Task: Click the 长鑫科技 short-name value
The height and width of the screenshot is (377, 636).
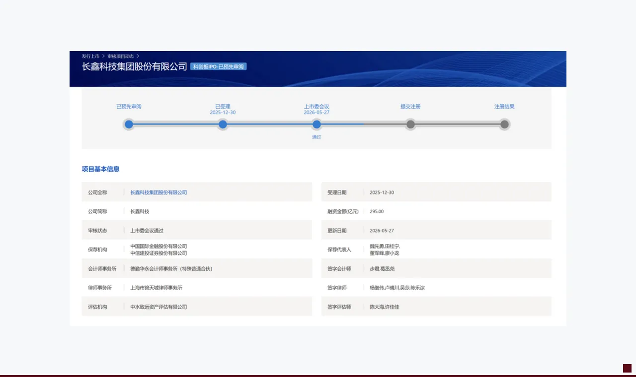Action: click(x=140, y=211)
